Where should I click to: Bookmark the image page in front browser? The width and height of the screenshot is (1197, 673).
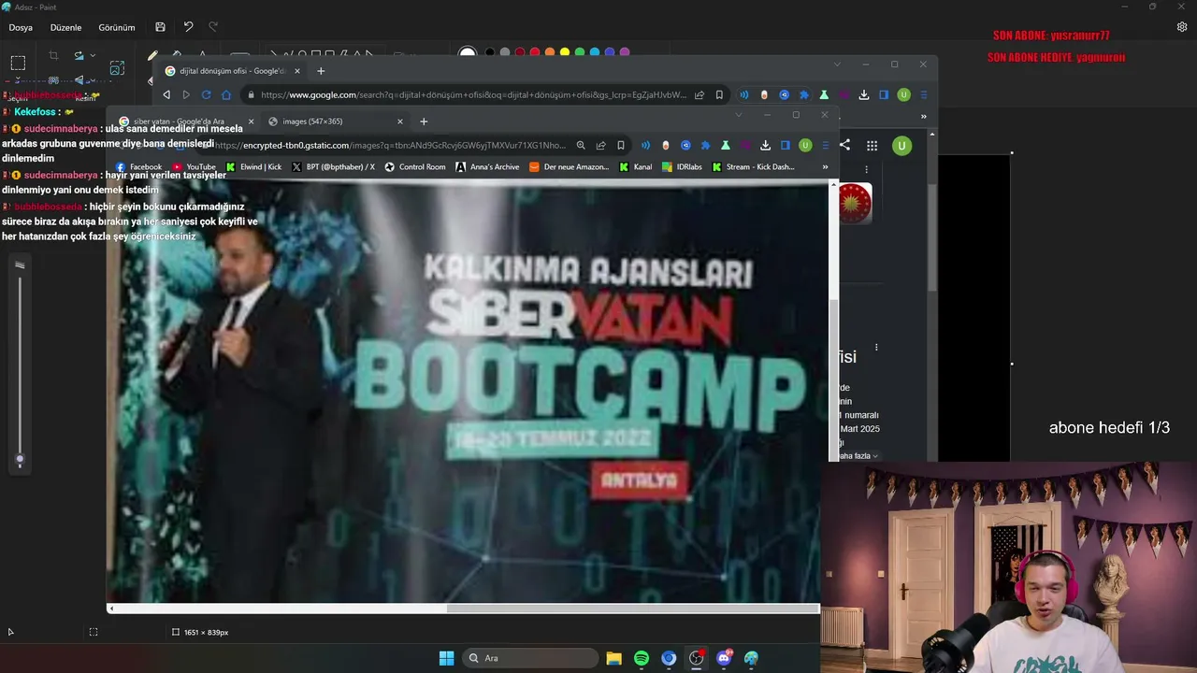[620, 145]
